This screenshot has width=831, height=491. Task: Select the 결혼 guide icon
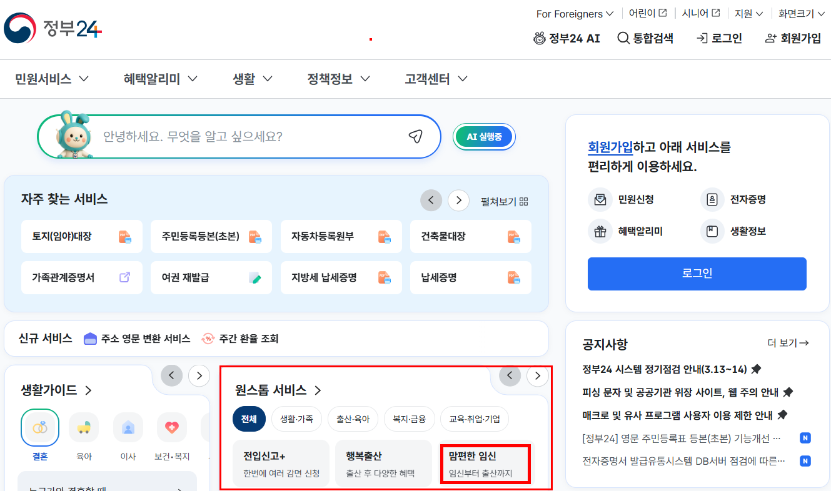[39, 427]
